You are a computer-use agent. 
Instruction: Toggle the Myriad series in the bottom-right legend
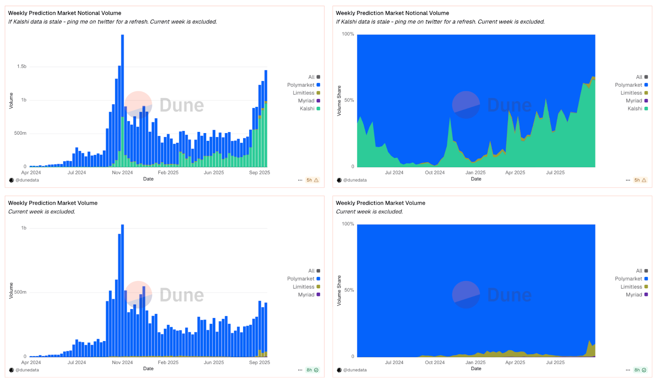[x=636, y=294]
